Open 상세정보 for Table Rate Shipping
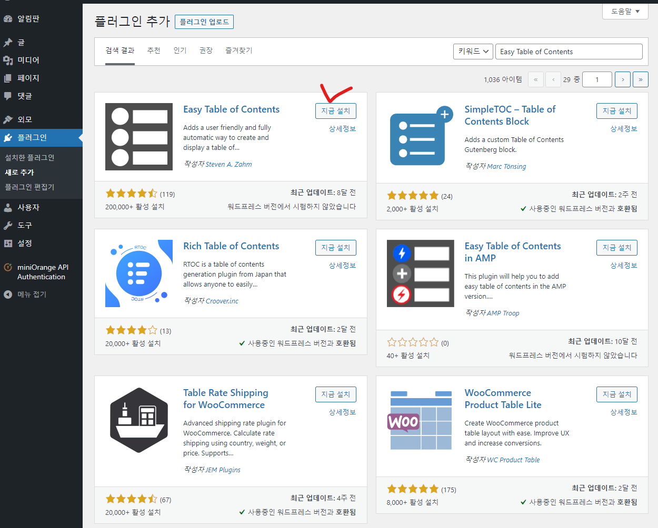The width and height of the screenshot is (658, 528). point(343,412)
